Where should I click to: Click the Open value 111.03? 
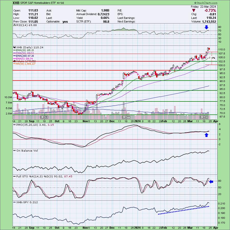point(33,10)
